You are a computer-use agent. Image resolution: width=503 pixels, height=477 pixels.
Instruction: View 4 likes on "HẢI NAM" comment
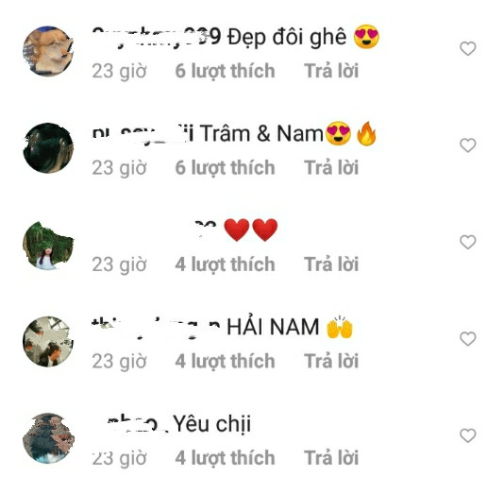(x=225, y=362)
